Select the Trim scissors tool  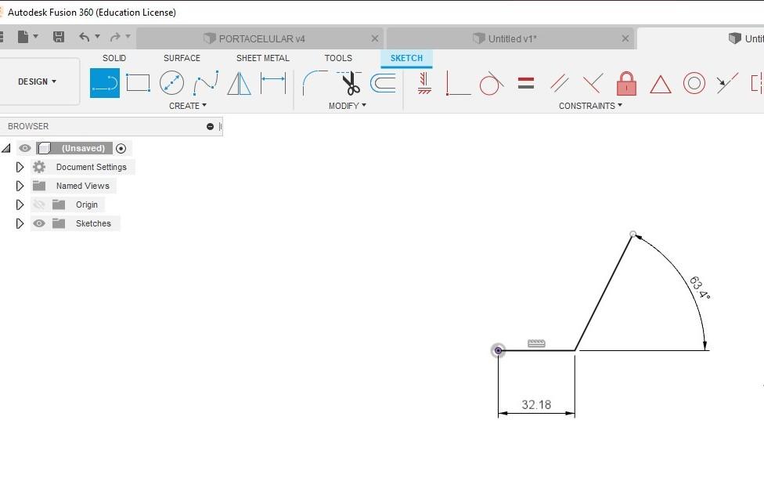(x=349, y=83)
